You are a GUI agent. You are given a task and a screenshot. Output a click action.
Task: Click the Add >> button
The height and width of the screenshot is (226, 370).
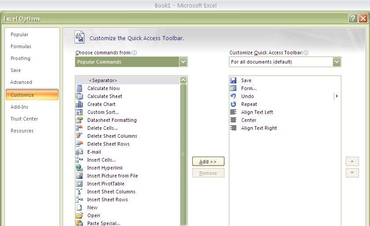point(208,162)
